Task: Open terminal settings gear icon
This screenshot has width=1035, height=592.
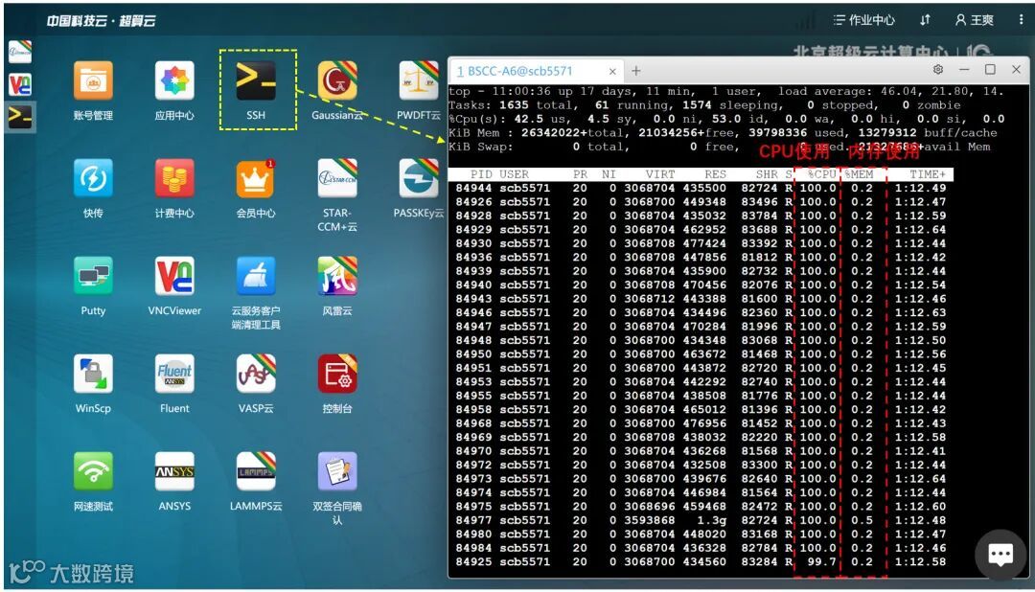Action: (x=938, y=69)
